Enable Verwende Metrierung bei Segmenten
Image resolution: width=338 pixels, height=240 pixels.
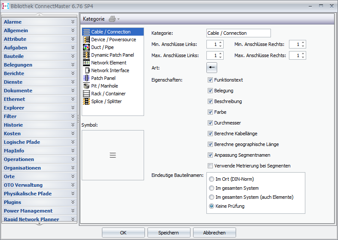(x=210, y=166)
